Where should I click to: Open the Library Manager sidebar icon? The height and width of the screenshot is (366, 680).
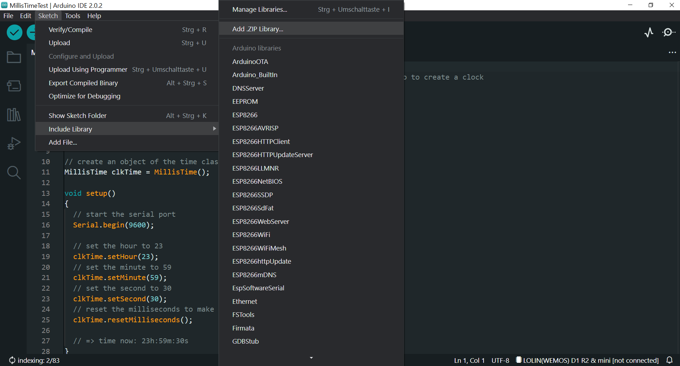pyautogui.click(x=14, y=115)
